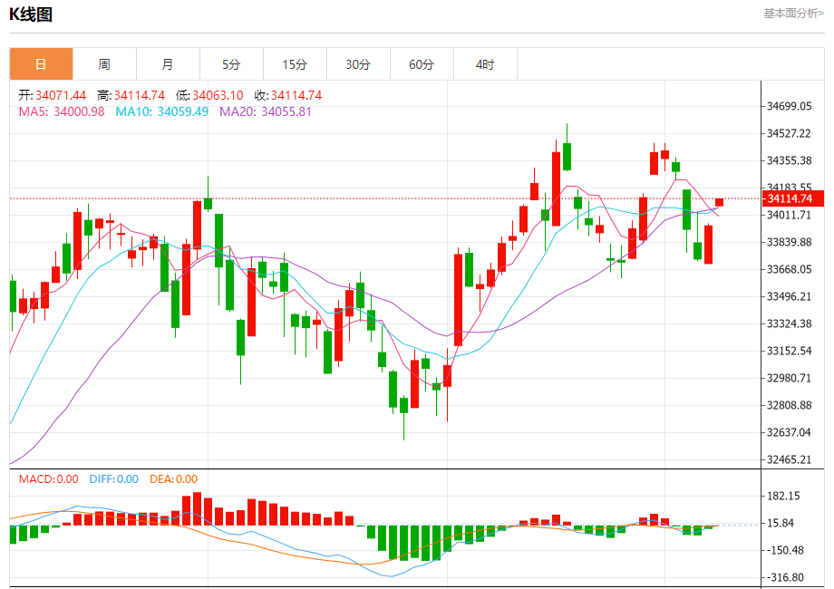Click the red 34114.74 current price label
The width and height of the screenshot is (834, 589).
click(x=793, y=198)
